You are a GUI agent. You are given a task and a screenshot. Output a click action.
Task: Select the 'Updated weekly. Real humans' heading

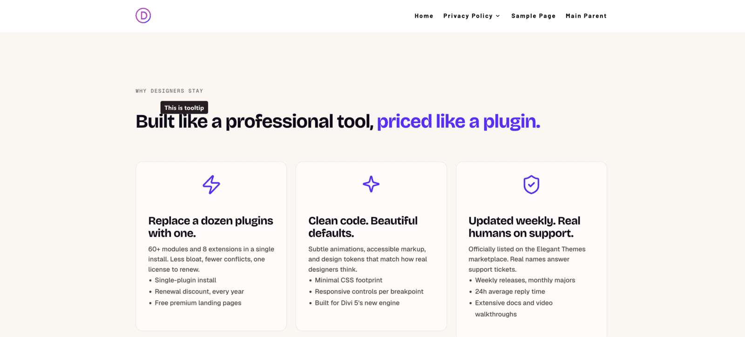coord(524,227)
